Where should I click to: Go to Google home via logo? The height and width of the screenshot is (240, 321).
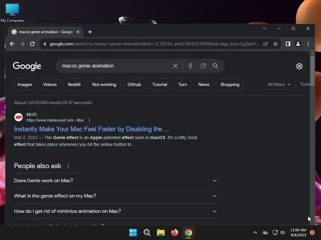[x=27, y=66]
